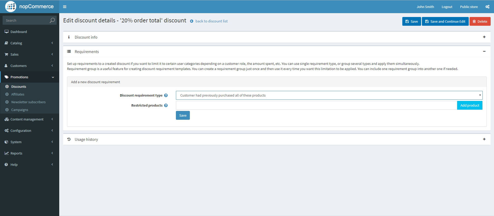The height and width of the screenshot is (216, 494).
Task: Expand the Customers menu chevron
Action: tap(52, 66)
